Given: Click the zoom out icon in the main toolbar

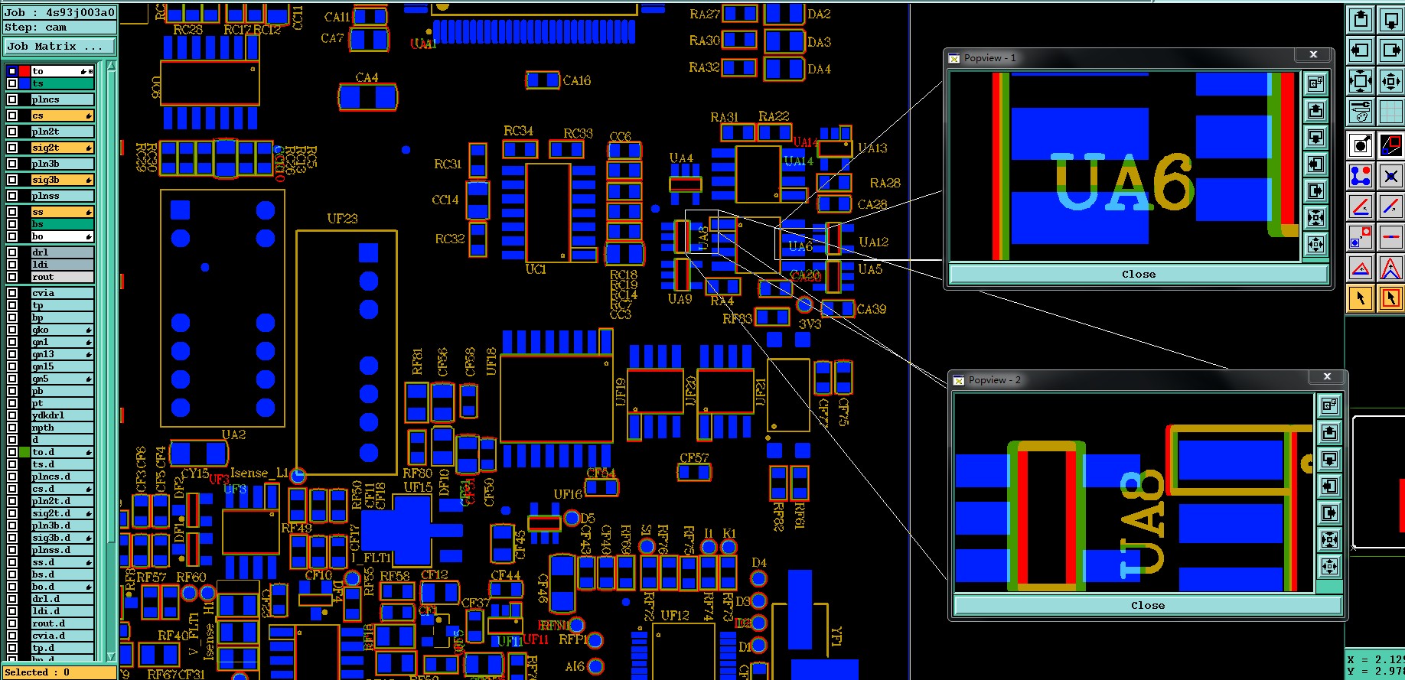Looking at the screenshot, I should coord(1390,80).
